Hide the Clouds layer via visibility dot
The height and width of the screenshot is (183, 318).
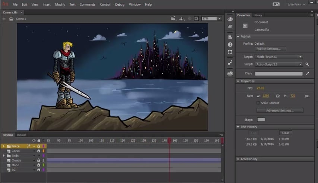coord(34,160)
